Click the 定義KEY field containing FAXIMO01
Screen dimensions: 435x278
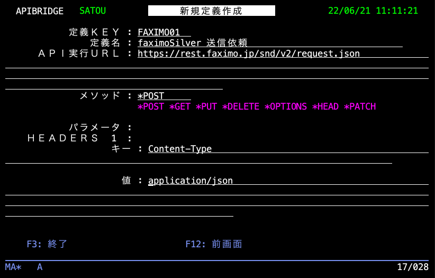(x=164, y=32)
